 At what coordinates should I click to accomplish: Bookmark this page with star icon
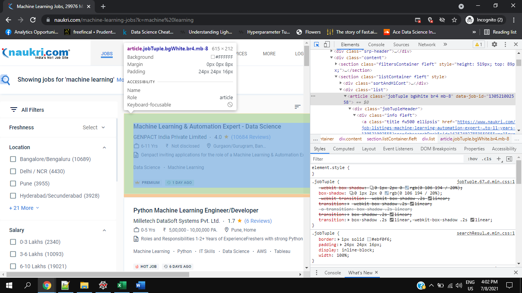[454, 20]
